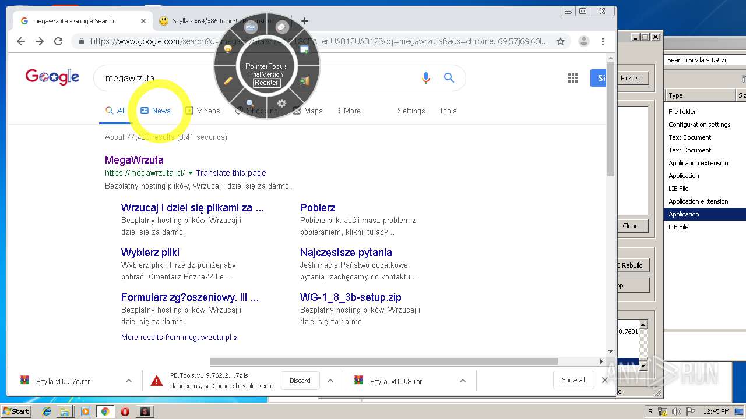This screenshot has width=746, height=419.
Task: Select PointerFocus window icon in radial menu
Action: pyautogui.click(x=304, y=50)
